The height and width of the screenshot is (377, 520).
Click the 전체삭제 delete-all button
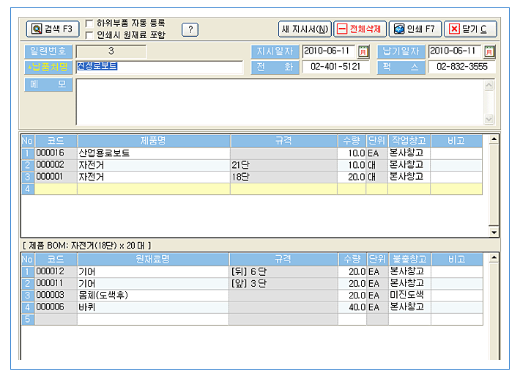click(x=360, y=29)
